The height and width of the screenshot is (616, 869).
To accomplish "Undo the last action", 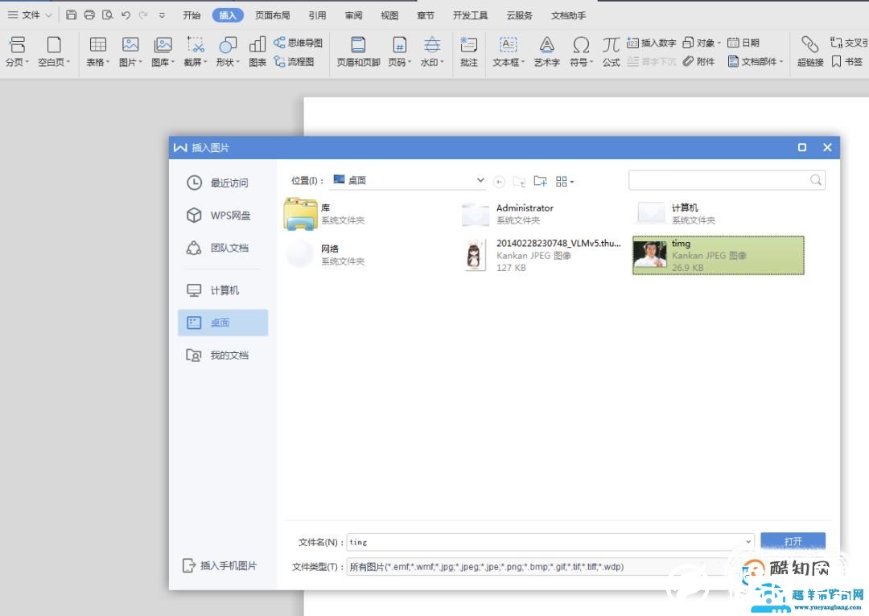I will pos(126,15).
